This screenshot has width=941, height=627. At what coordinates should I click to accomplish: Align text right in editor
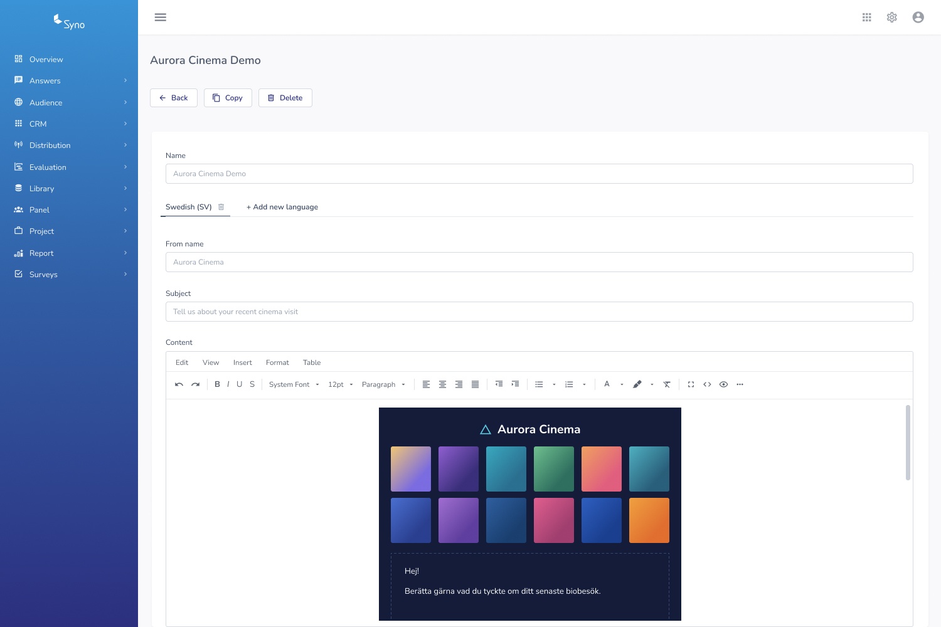point(459,384)
